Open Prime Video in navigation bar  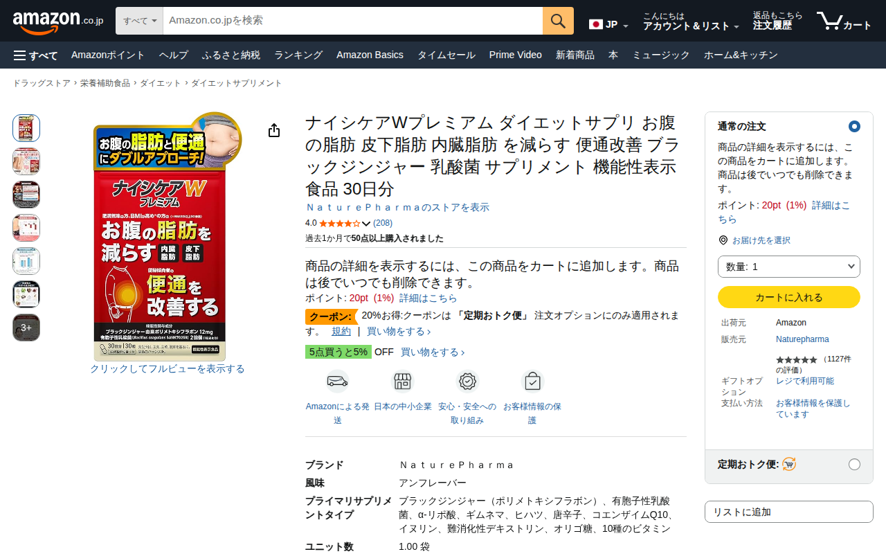pyautogui.click(x=516, y=55)
